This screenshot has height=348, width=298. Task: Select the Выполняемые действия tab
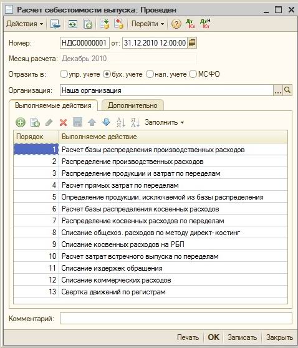(53, 105)
